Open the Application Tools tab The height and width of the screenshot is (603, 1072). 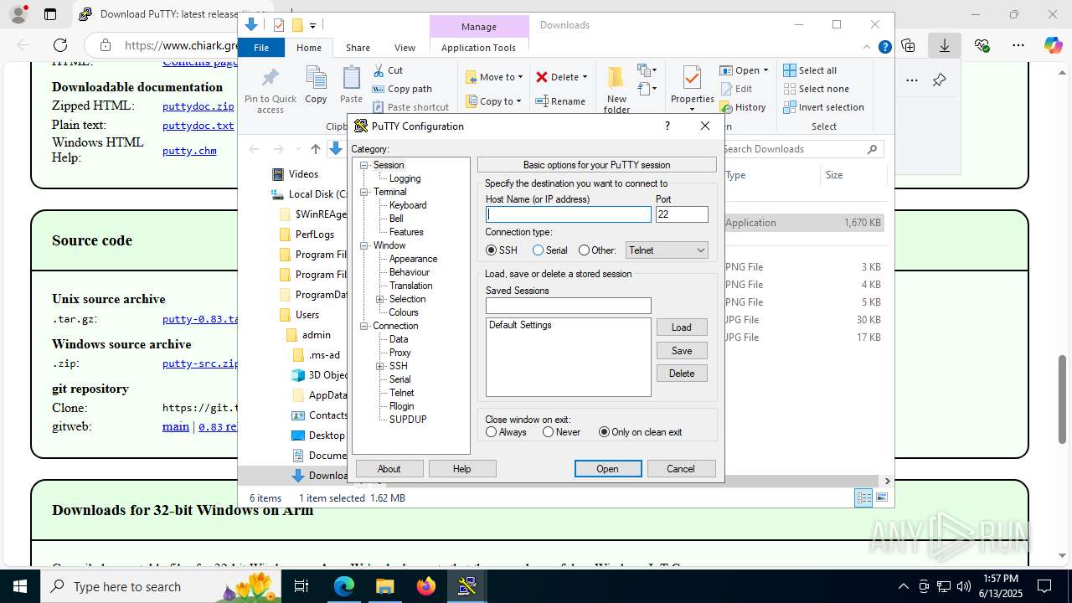click(478, 48)
